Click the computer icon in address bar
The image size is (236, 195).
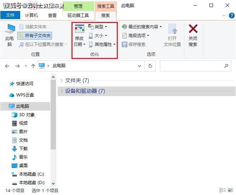click(x=42, y=66)
